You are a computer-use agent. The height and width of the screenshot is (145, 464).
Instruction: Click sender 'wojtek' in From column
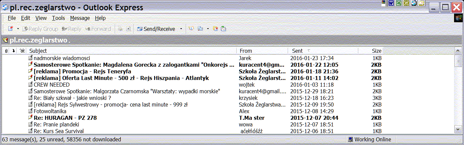247,85
